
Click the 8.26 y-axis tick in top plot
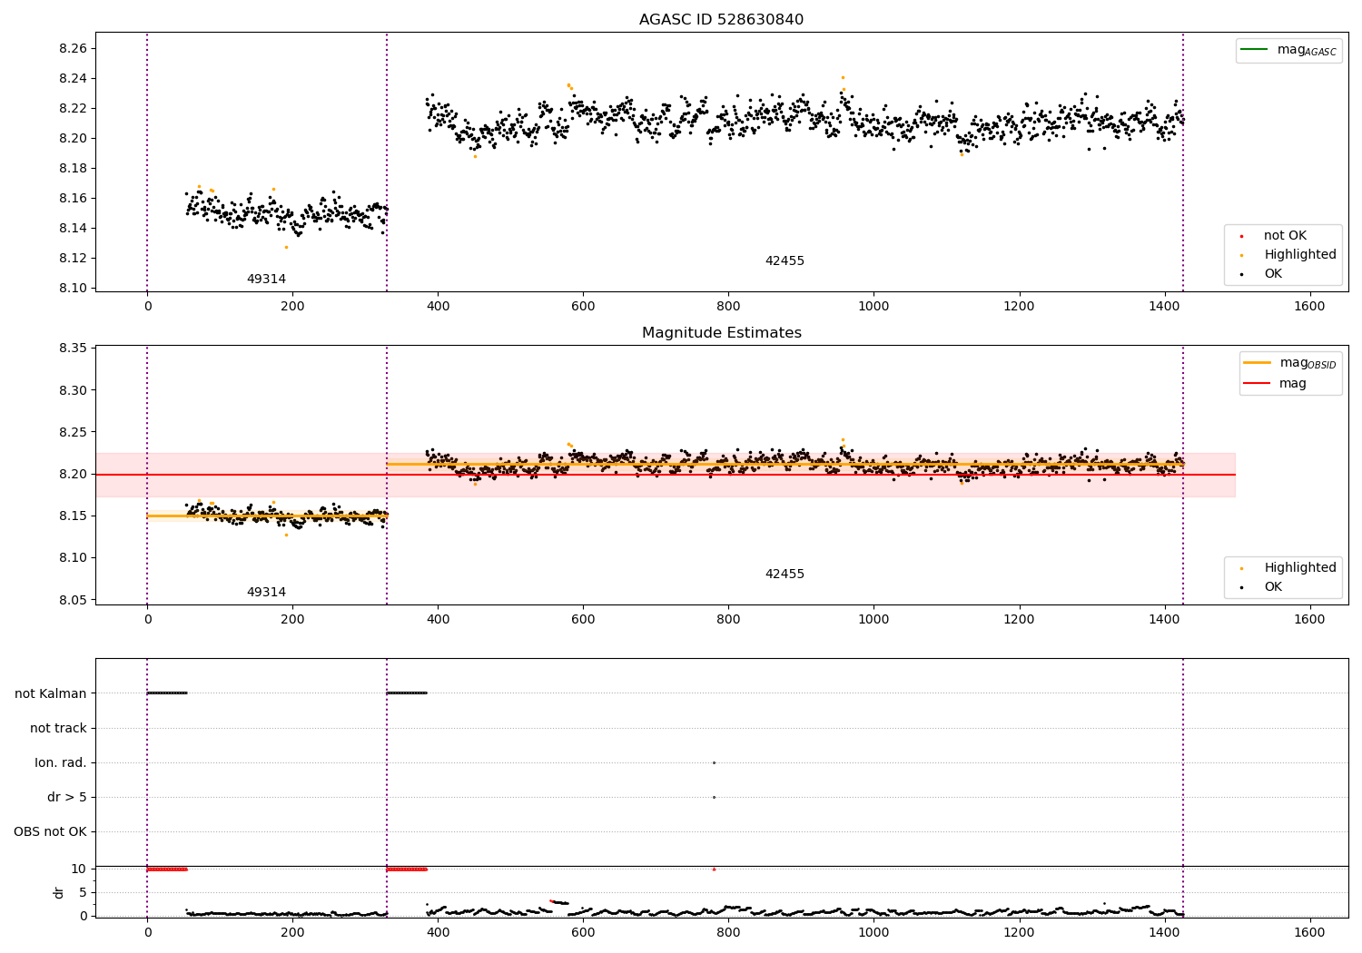coord(73,49)
